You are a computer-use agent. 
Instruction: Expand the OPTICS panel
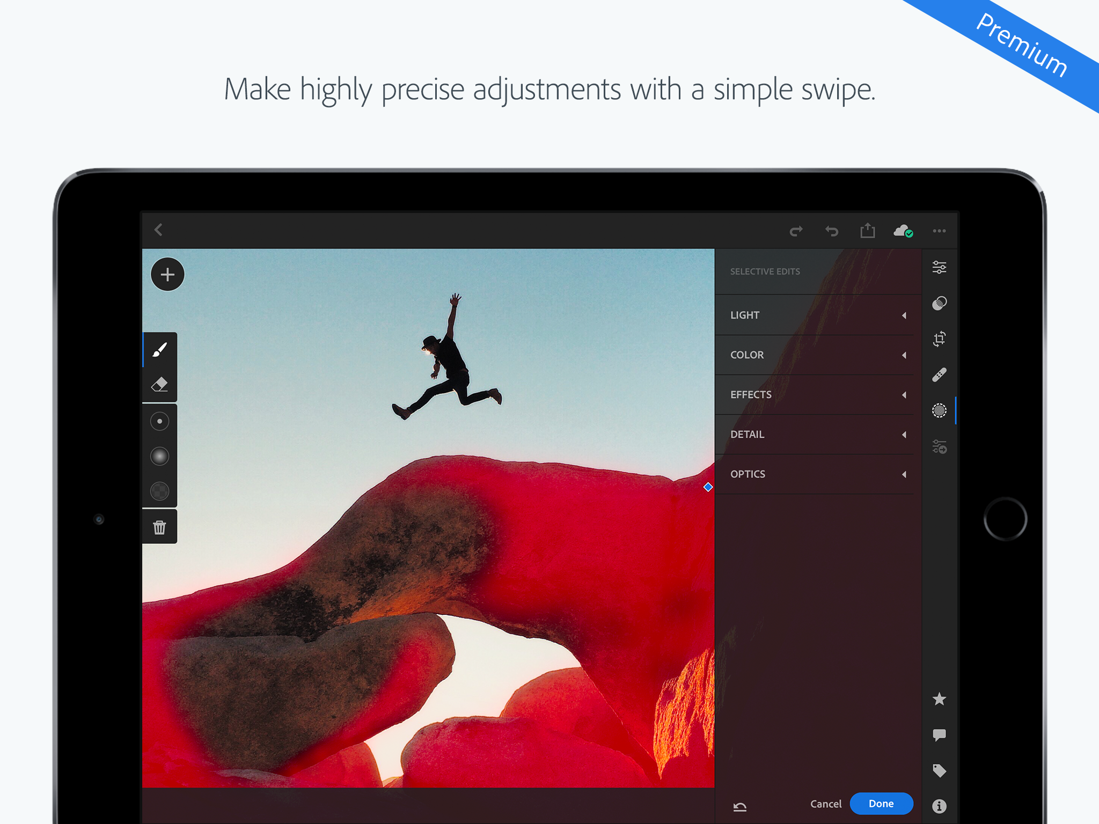pyautogui.click(x=814, y=474)
